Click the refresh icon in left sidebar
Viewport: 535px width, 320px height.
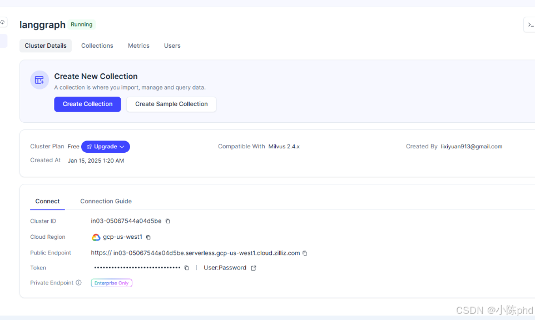(x=2, y=22)
